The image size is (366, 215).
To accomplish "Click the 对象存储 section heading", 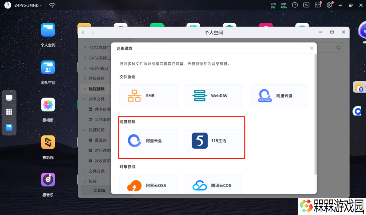I will pyautogui.click(x=127, y=167).
